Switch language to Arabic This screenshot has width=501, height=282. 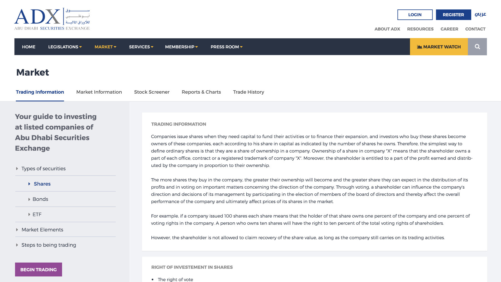[480, 14]
